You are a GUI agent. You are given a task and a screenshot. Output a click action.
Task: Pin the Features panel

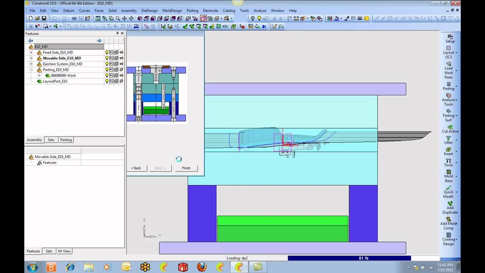click(x=117, y=33)
